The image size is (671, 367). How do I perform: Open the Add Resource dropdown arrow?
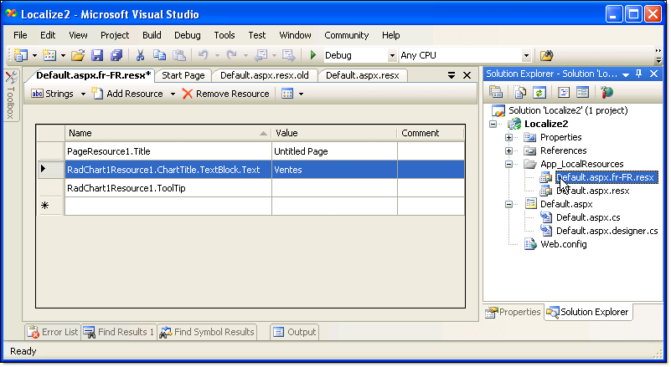(x=173, y=94)
